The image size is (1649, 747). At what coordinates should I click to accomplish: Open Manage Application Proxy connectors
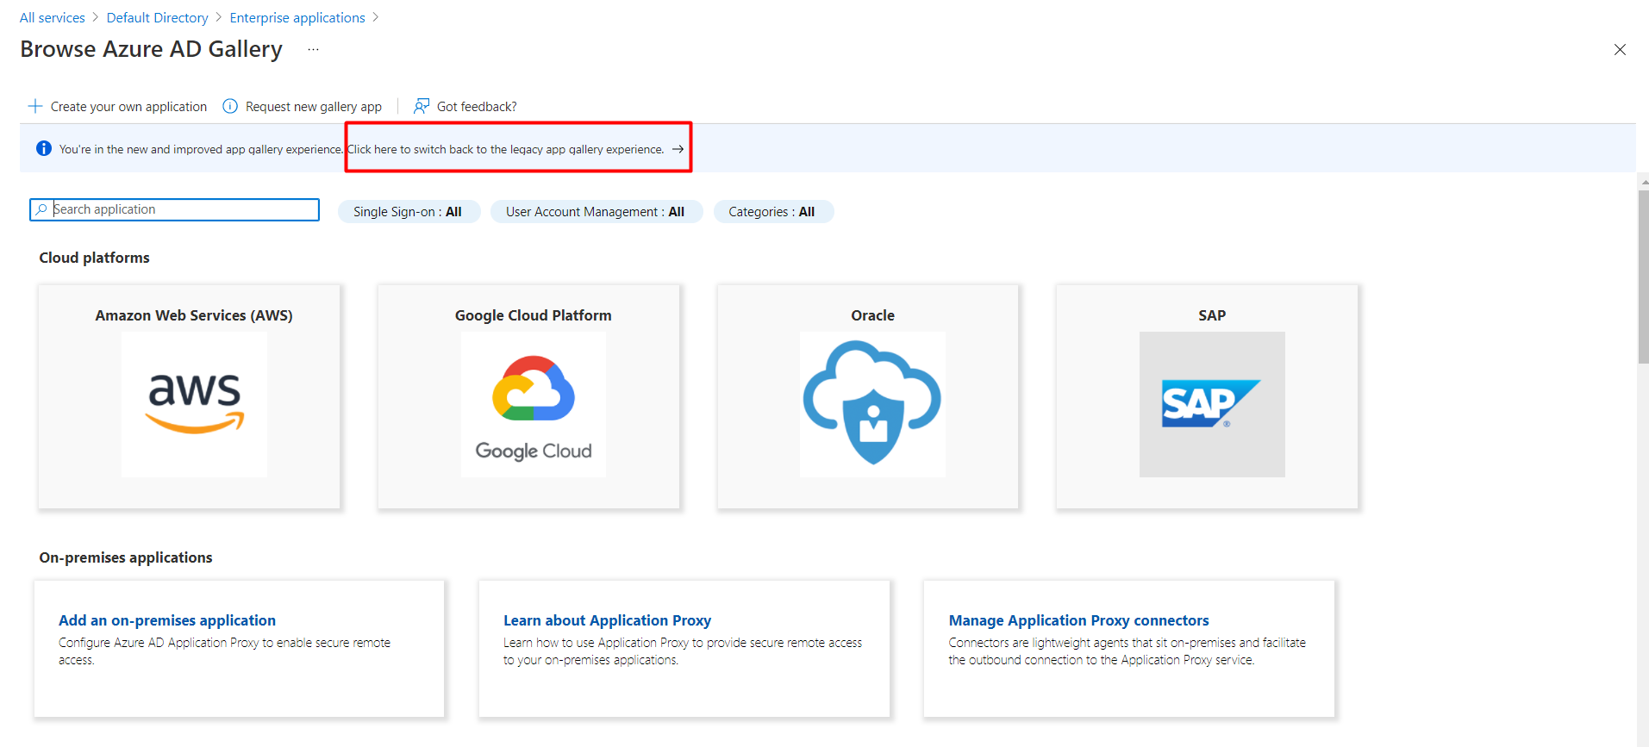[x=1078, y=620]
